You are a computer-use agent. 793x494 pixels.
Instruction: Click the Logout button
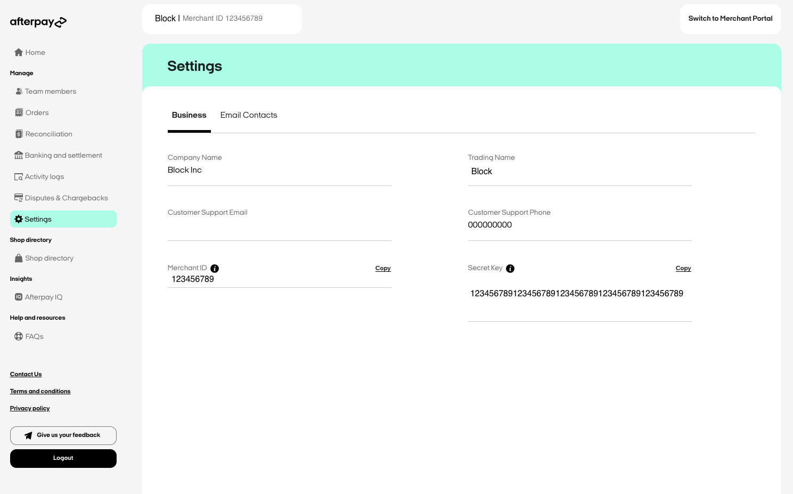pos(63,458)
